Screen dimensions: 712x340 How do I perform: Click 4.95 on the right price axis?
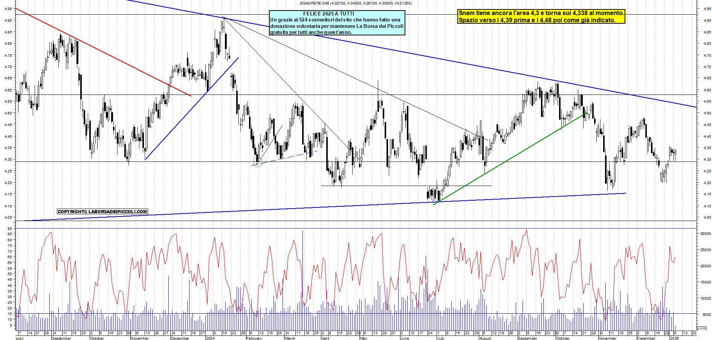pyautogui.click(x=707, y=9)
